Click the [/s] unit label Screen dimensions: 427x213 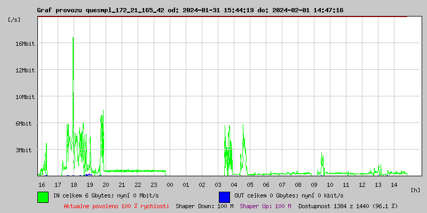tap(14, 20)
